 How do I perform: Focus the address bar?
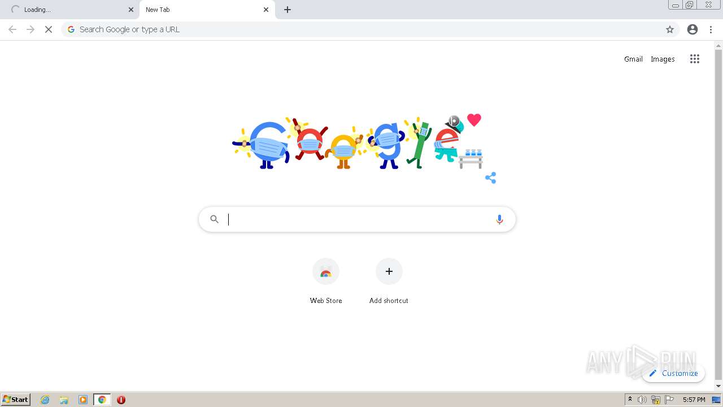370,29
